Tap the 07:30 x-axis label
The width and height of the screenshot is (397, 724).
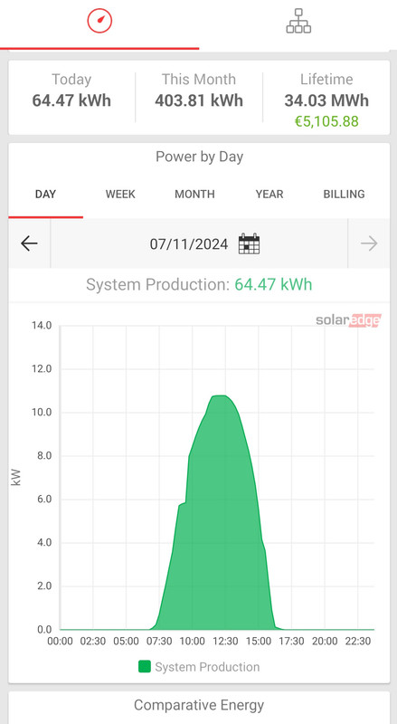[x=159, y=642]
